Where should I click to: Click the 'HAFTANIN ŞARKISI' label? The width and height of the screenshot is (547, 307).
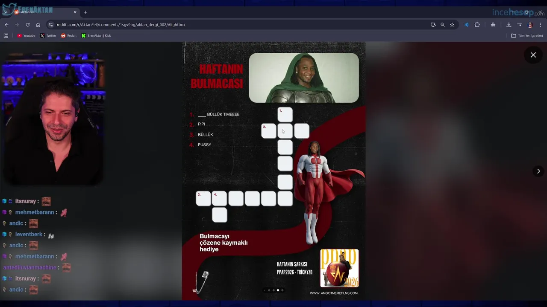pos(292,264)
